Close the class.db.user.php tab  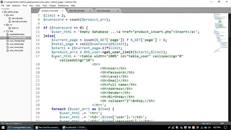tap(90, 11)
